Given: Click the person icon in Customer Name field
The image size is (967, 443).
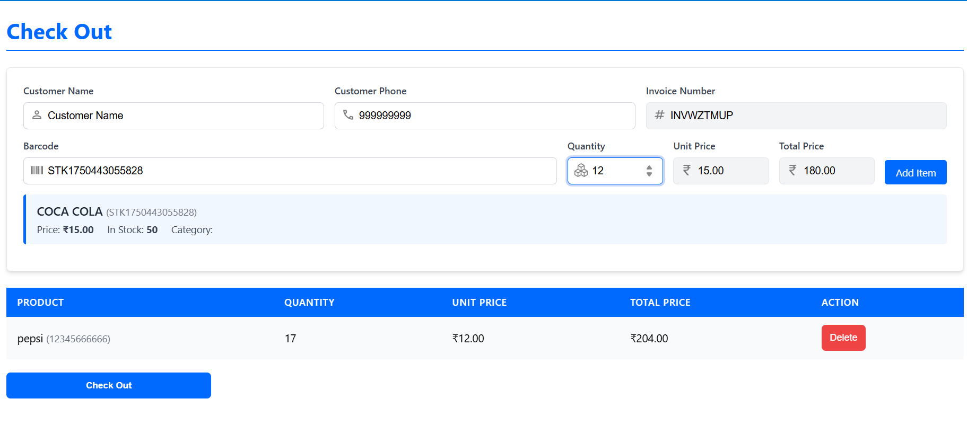Looking at the screenshot, I should tap(37, 115).
